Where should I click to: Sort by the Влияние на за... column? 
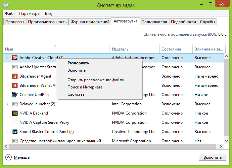(209, 49)
